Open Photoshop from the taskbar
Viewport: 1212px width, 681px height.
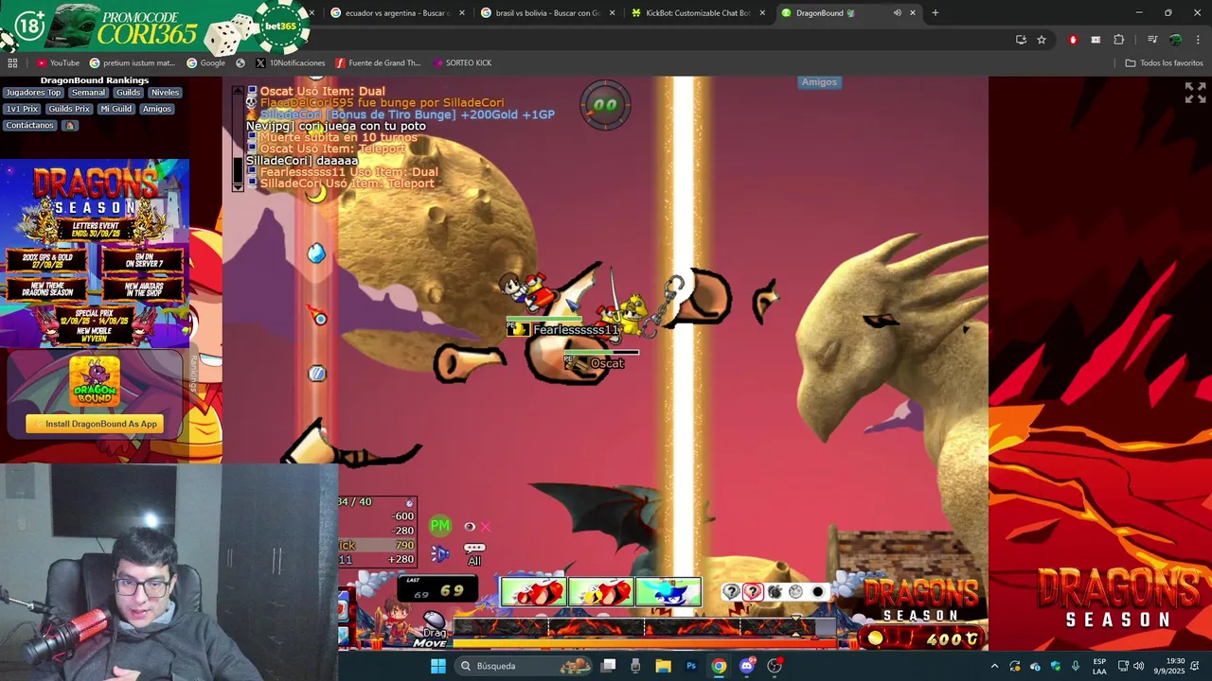click(x=691, y=666)
